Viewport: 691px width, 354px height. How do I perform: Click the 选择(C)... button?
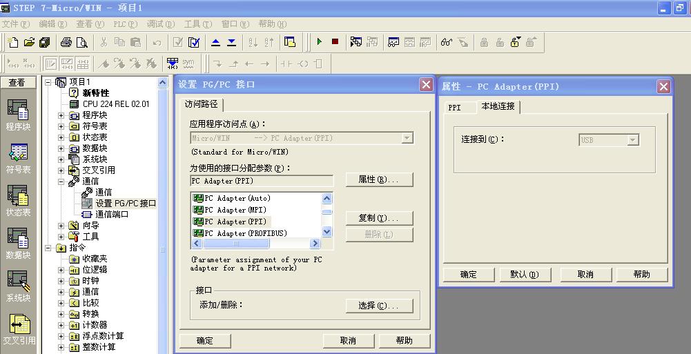click(379, 306)
